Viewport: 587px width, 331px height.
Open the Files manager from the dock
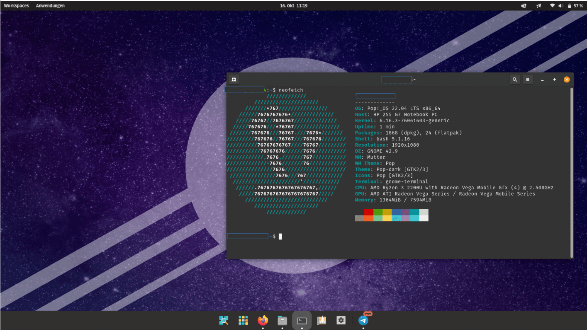(x=282, y=320)
